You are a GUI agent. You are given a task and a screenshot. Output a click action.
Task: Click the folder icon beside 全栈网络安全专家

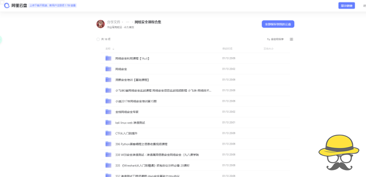(x=108, y=112)
